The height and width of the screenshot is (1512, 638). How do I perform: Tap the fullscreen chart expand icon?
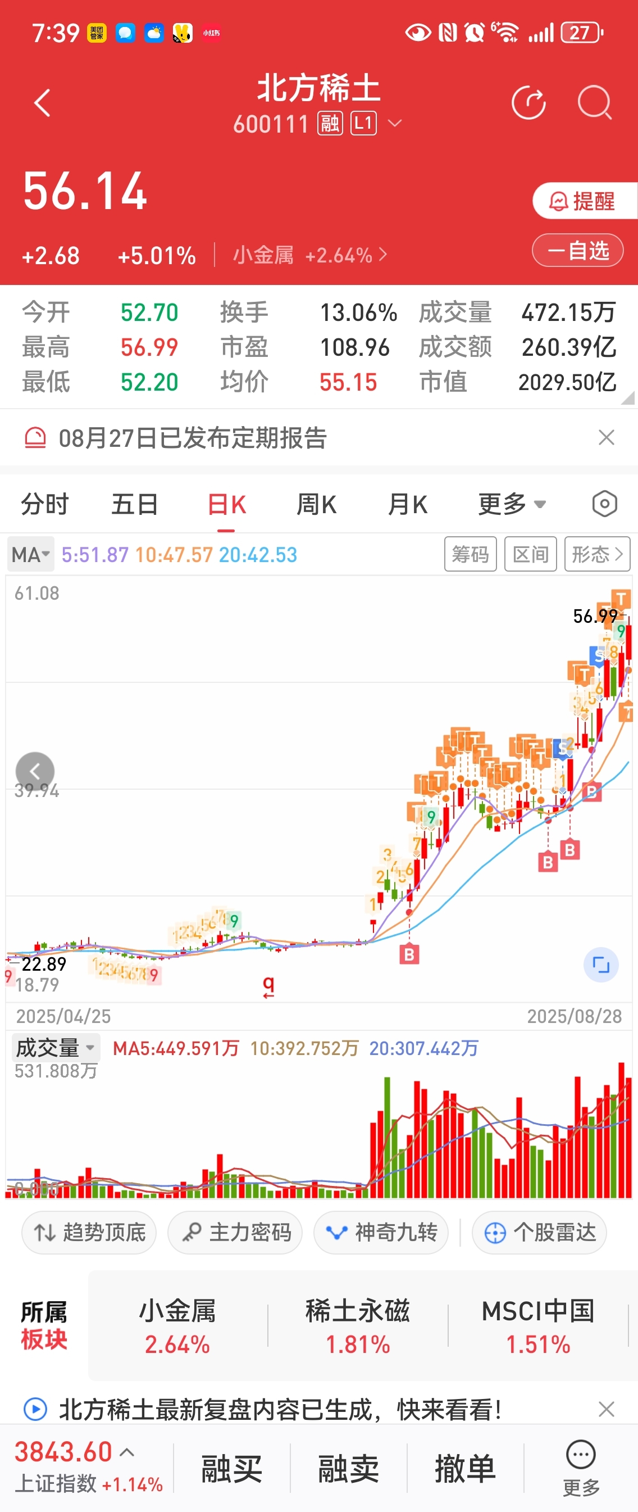coord(601,965)
